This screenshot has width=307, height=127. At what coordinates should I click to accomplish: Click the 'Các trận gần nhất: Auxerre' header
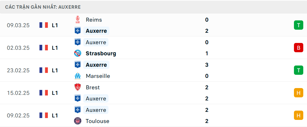43,7
